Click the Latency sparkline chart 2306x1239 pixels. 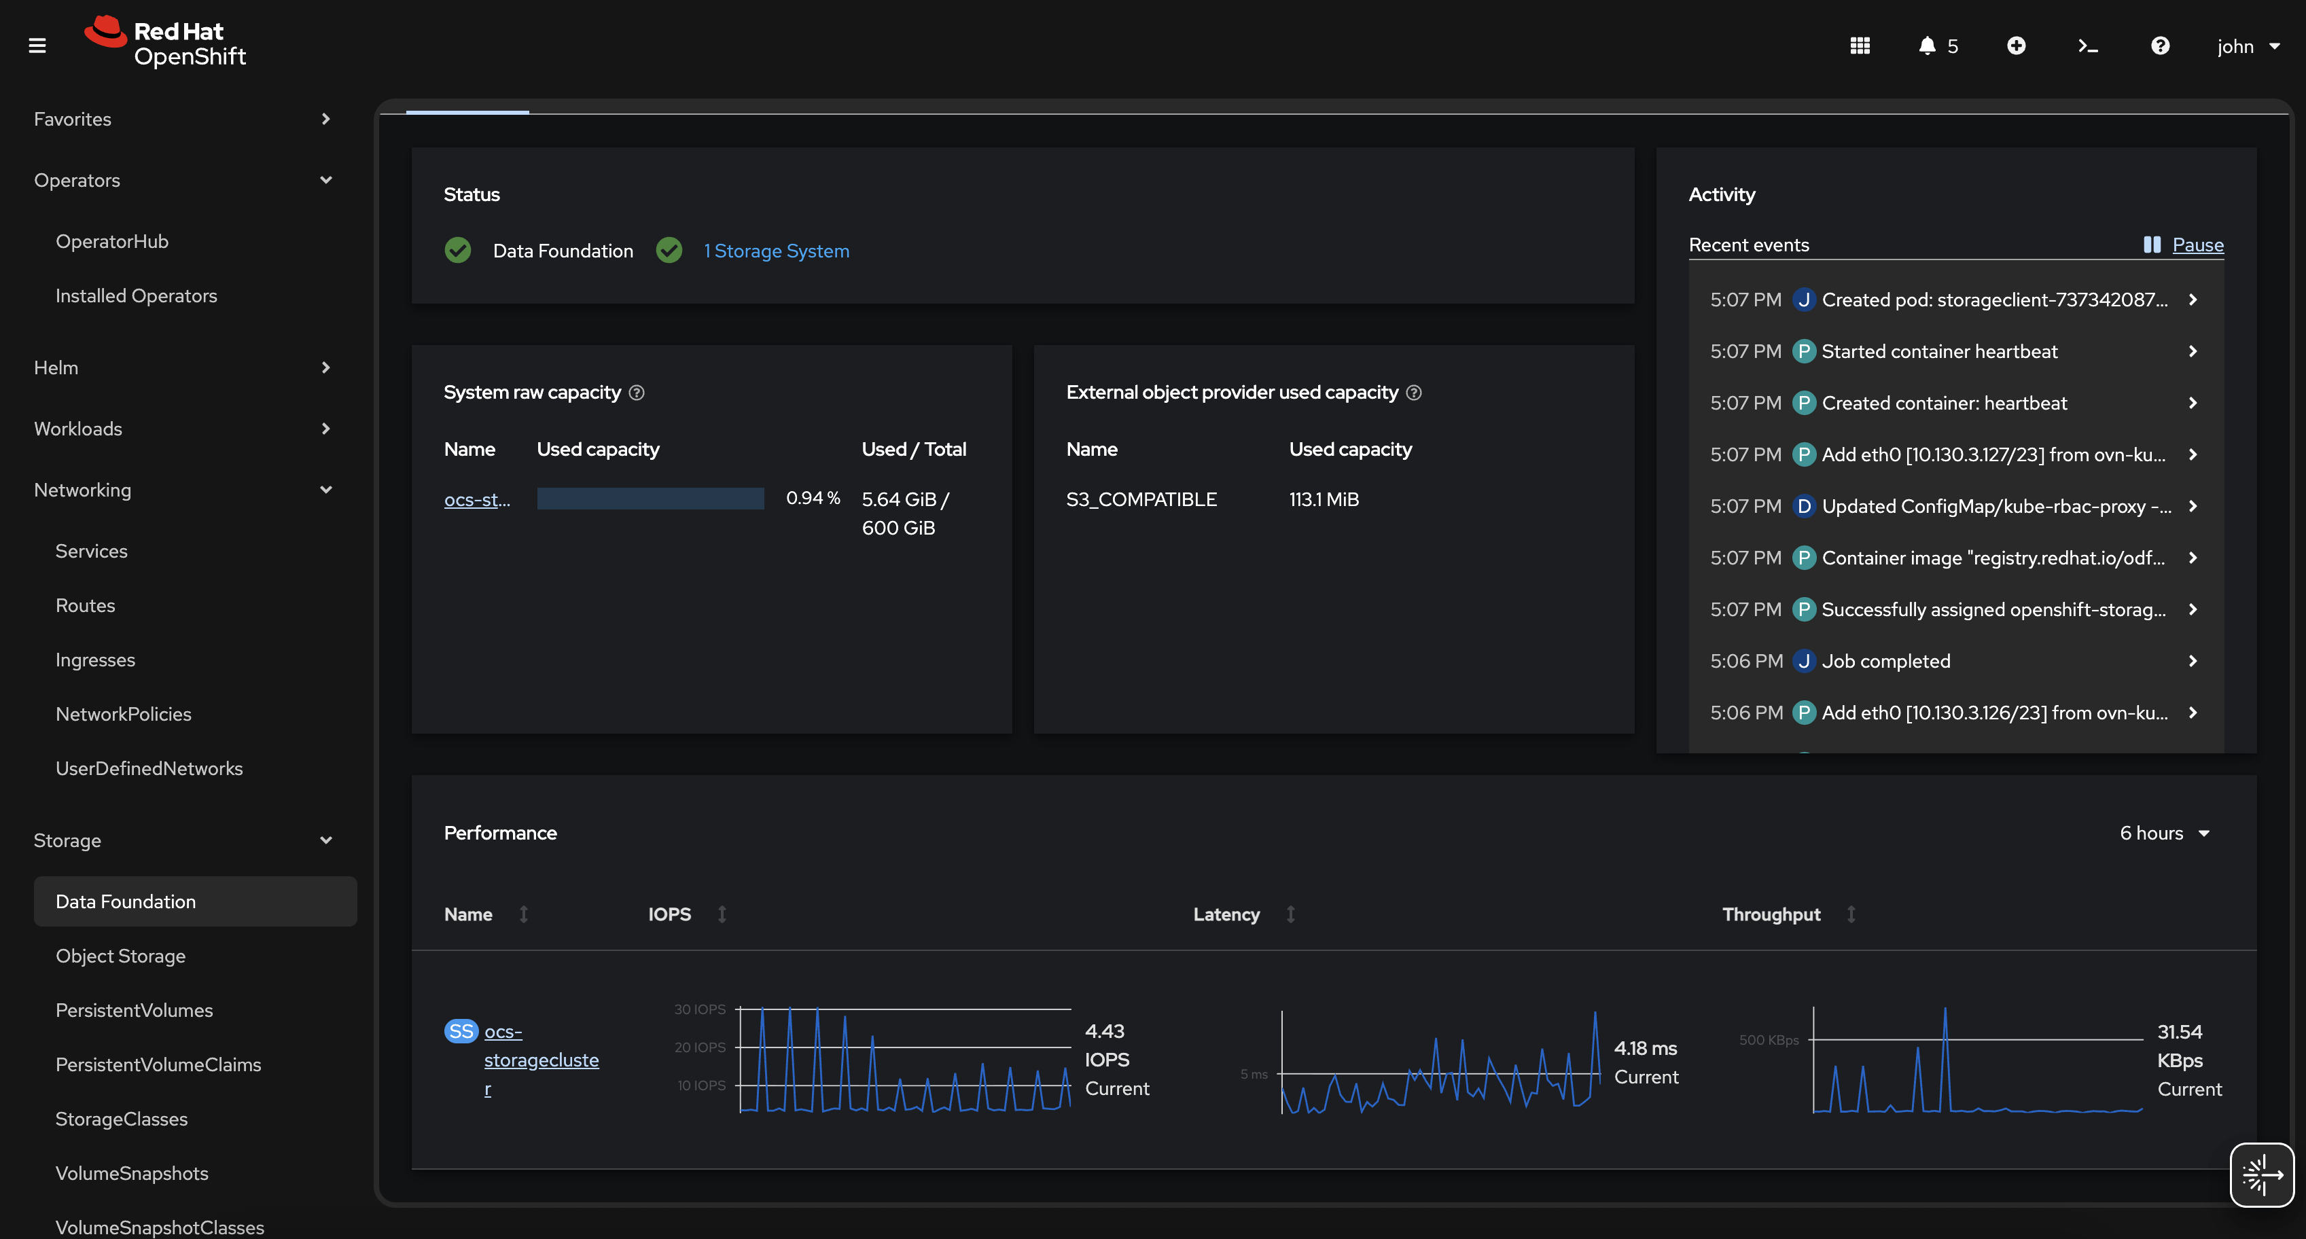tap(1440, 1062)
